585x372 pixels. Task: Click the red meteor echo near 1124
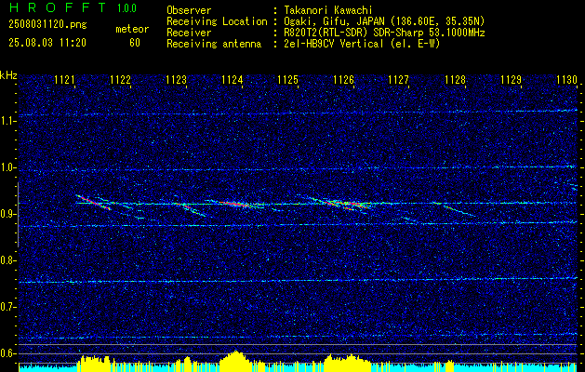click(x=235, y=204)
